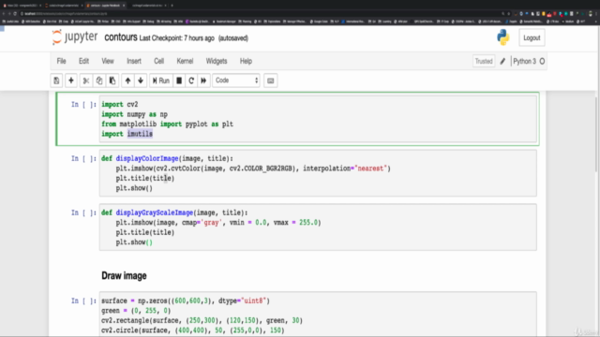Click the Logout button
The height and width of the screenshot is (337, 600).
[532, 37]
